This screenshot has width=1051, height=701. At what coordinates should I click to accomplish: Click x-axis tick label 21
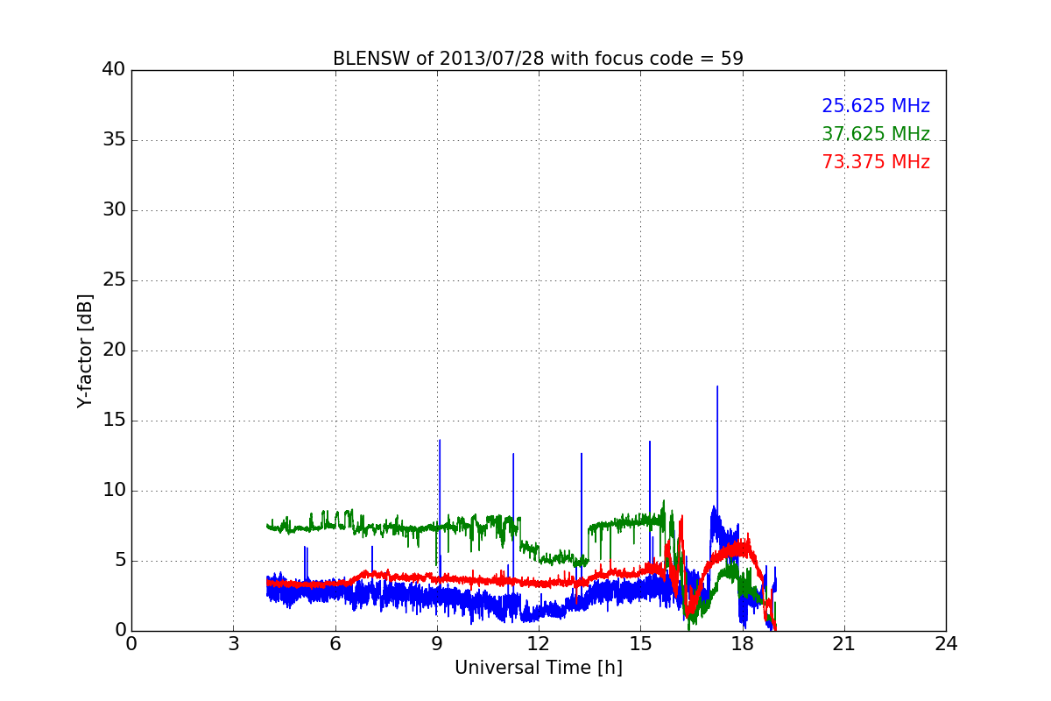click(x=844, y=644)
